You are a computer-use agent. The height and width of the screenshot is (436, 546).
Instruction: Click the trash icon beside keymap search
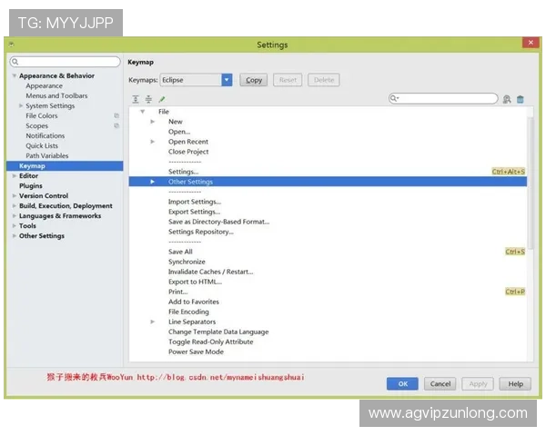click(521, 99)
